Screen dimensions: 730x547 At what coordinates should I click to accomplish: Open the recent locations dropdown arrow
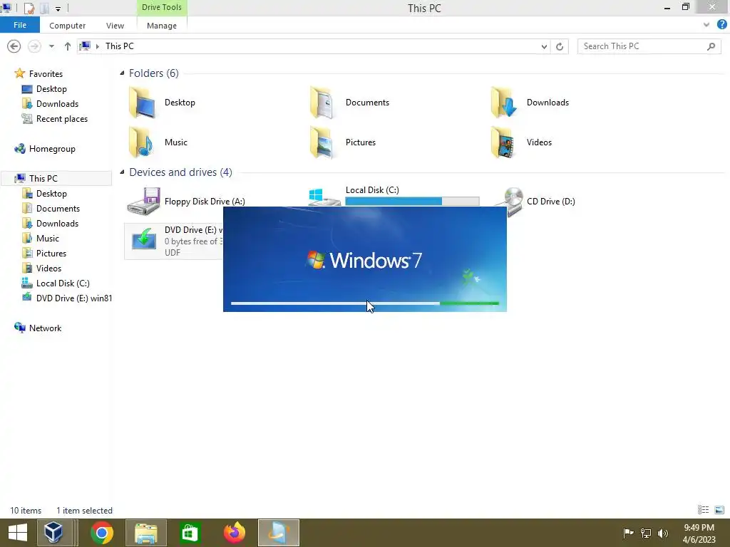51,46
